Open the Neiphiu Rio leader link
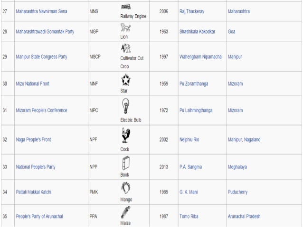Viewport: 303px width, 227px height. 189,140
